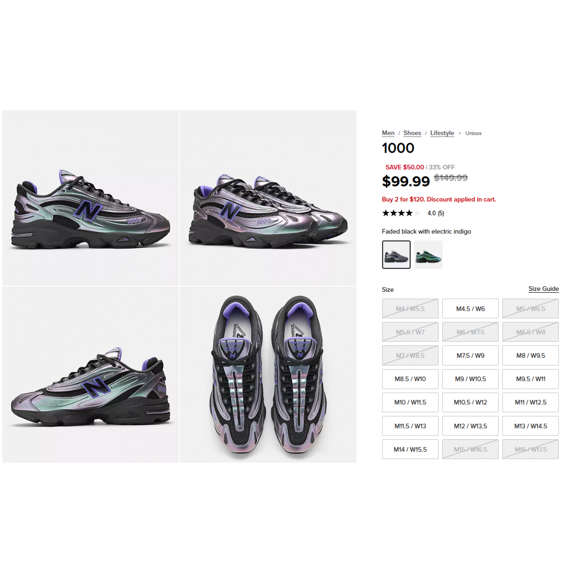Select the green colorway swatch
Image resolution: width=573 pixels, height=573 pixels.
(x=428, y=255)
